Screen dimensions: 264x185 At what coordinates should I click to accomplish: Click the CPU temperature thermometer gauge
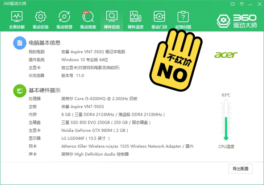point(226,120)
